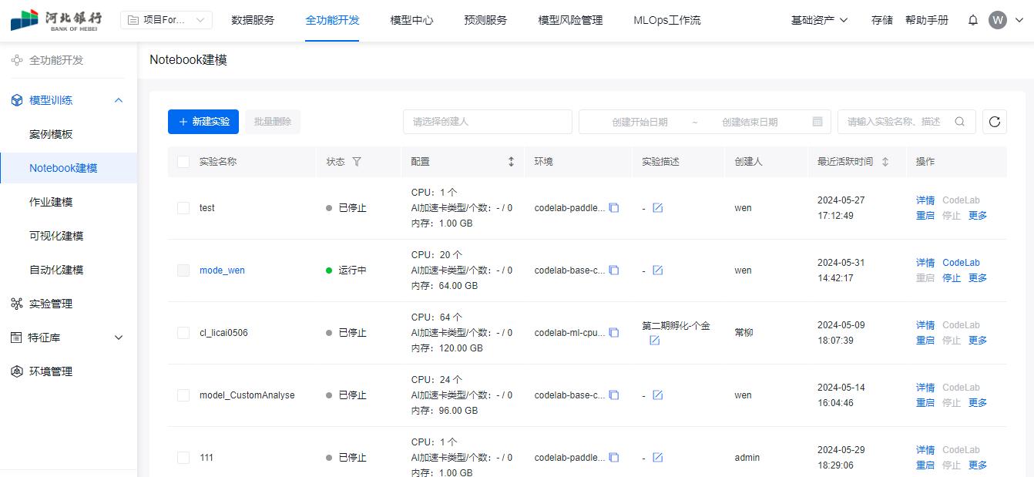Viewport: 1034px width, 477px height.
Task: Click the 模型训练 cube icon
Action: (x=17, y=100)
